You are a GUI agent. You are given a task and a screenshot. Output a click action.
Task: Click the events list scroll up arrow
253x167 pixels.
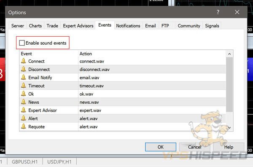(x=229, y=54)
